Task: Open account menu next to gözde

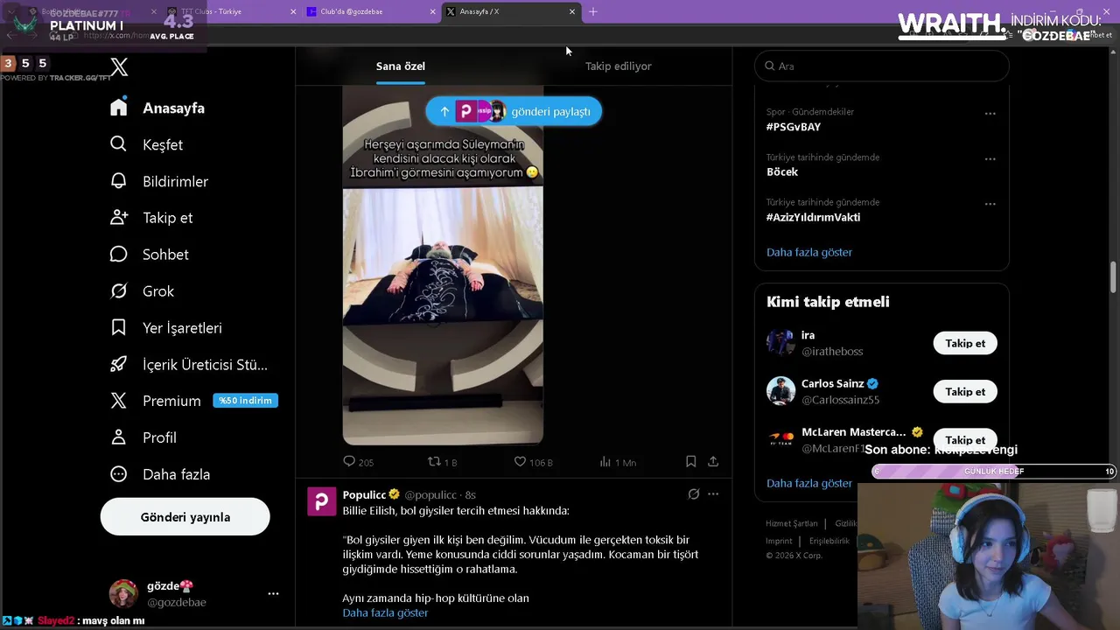Action: point(273,593)
